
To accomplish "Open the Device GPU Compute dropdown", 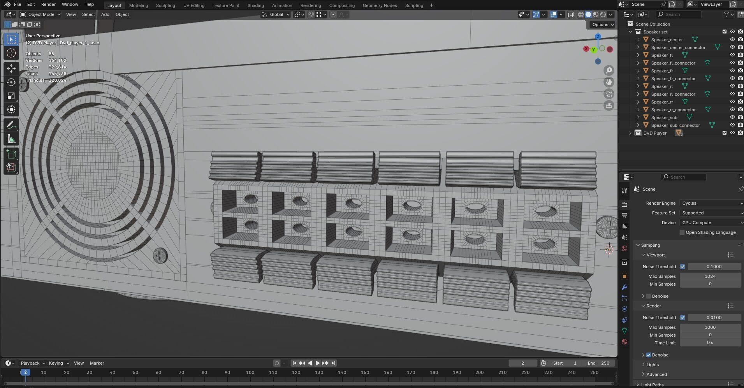I will tap(712, 223).
